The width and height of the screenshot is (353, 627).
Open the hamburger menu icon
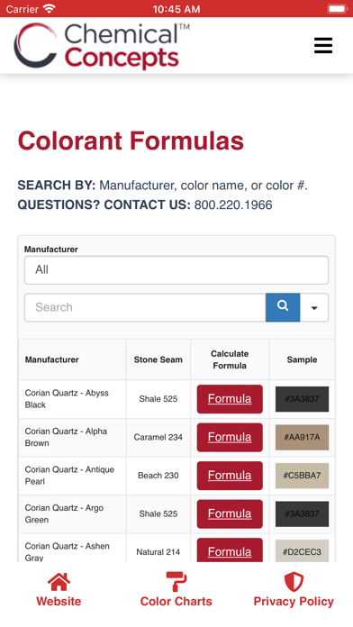point(323,46)
